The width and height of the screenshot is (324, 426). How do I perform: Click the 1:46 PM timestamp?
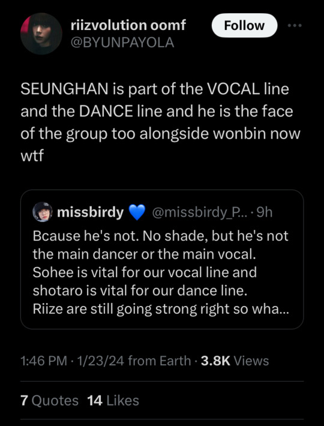point(44,361)
